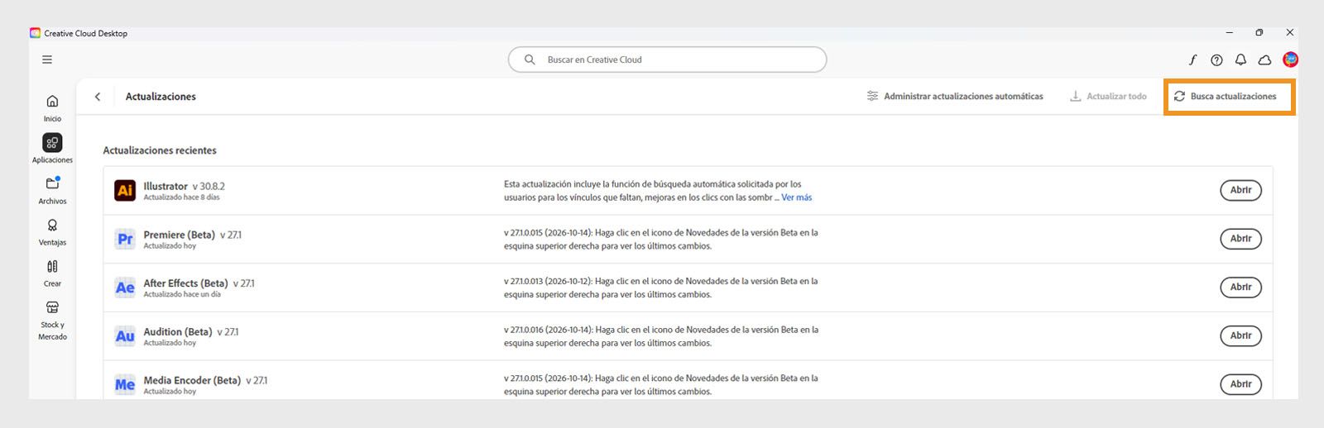Screen dimensions: 1324x428
Task: Click Actualizaciones recientes heading
Action: click(160, 150)
